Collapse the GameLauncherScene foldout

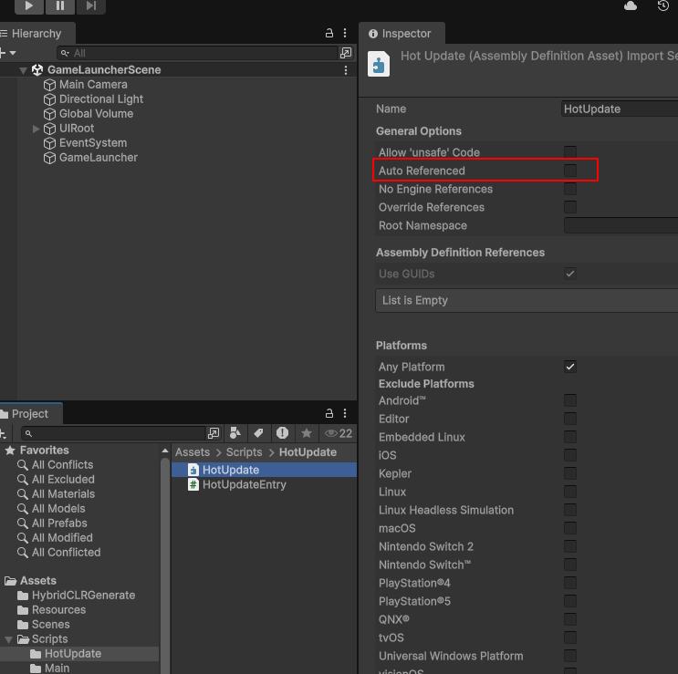(24, 70)
